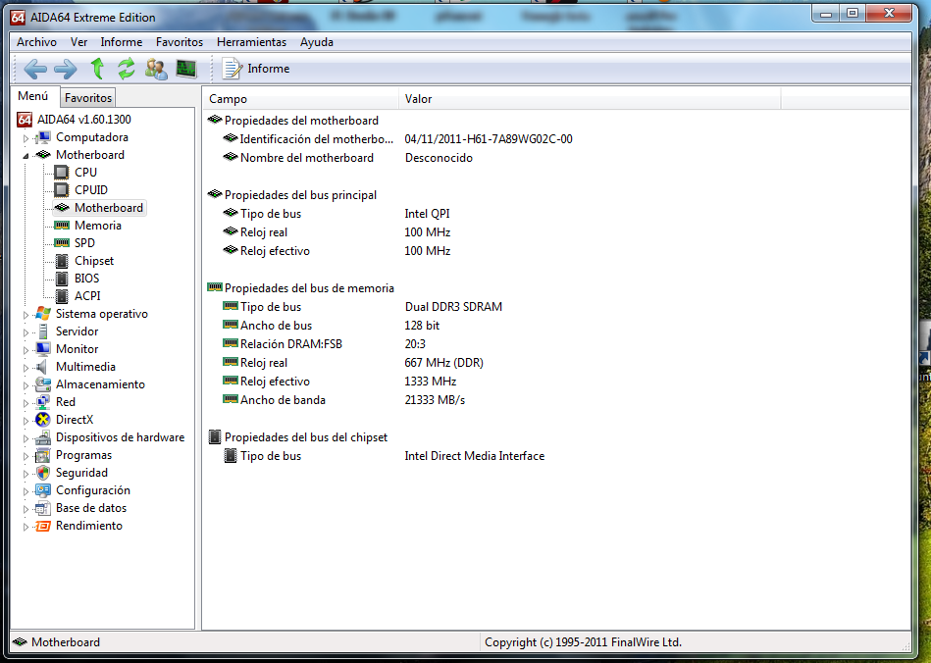
Task: Click the Propiedades del bus principal heading
Action: tap(300, 195)
